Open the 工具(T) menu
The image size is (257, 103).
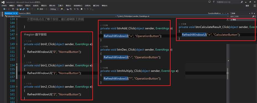[x=60, y=6]
